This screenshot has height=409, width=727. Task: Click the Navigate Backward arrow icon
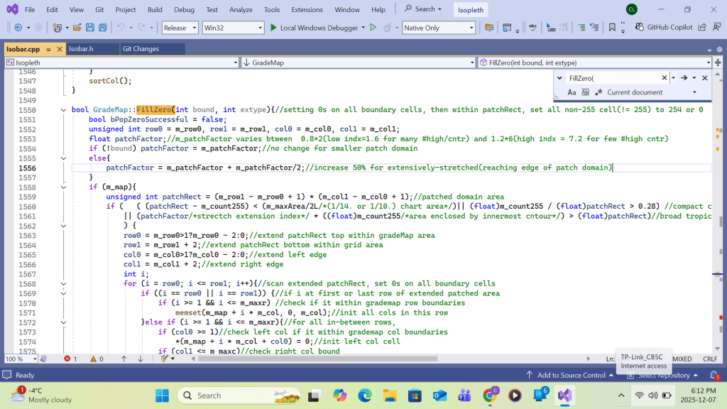(17, 28)
